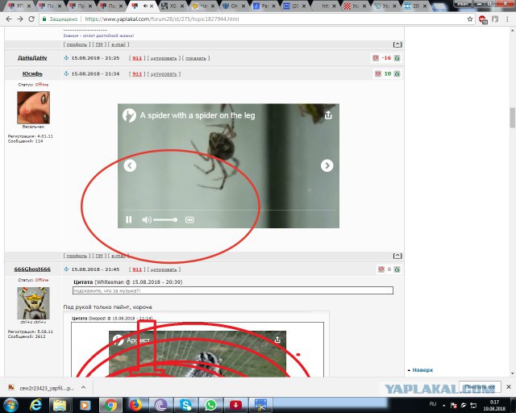Click the Юсифь avatar image

click(x=33, y=107)
